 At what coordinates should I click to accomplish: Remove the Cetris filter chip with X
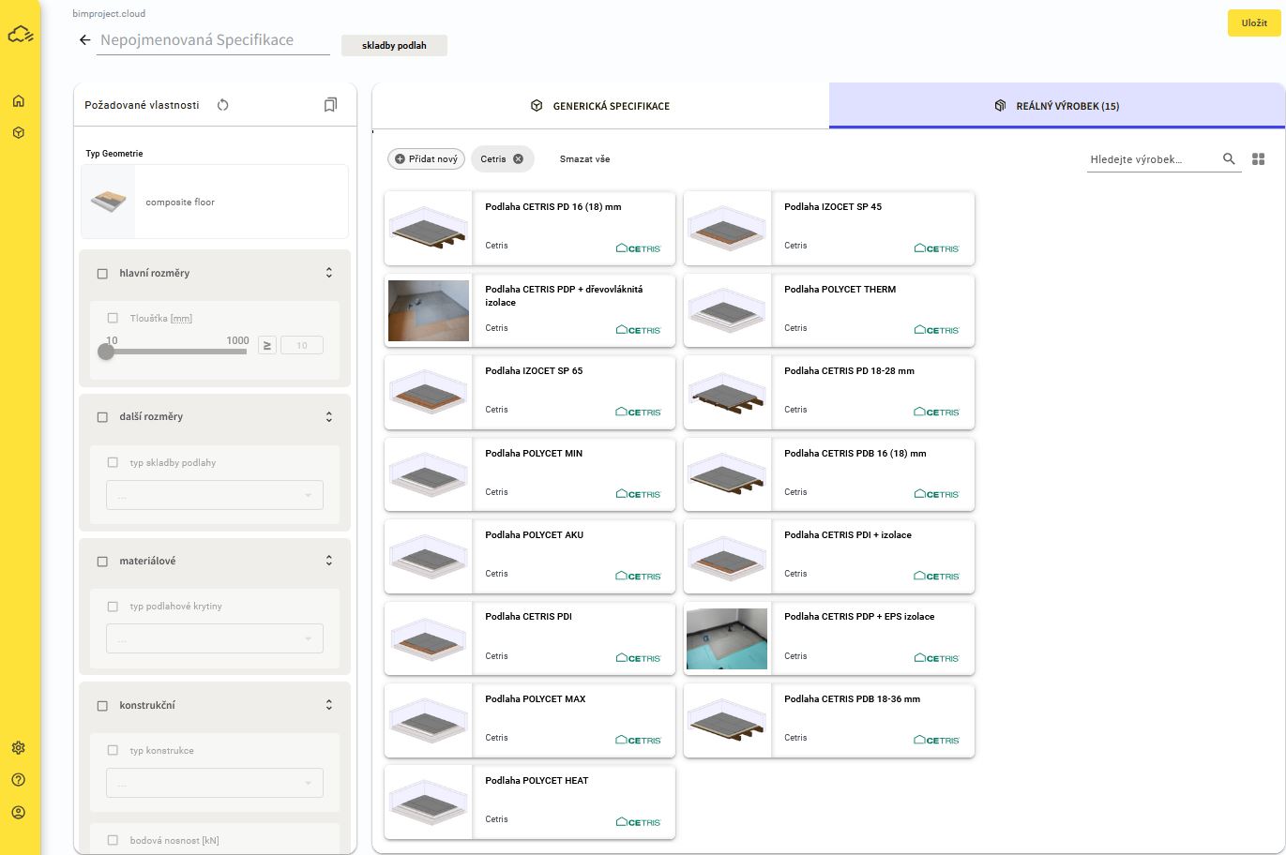(518, 159)
